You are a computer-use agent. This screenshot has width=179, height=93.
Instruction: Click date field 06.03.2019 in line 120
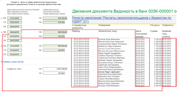pyautogui.click(x=14, y=41)
